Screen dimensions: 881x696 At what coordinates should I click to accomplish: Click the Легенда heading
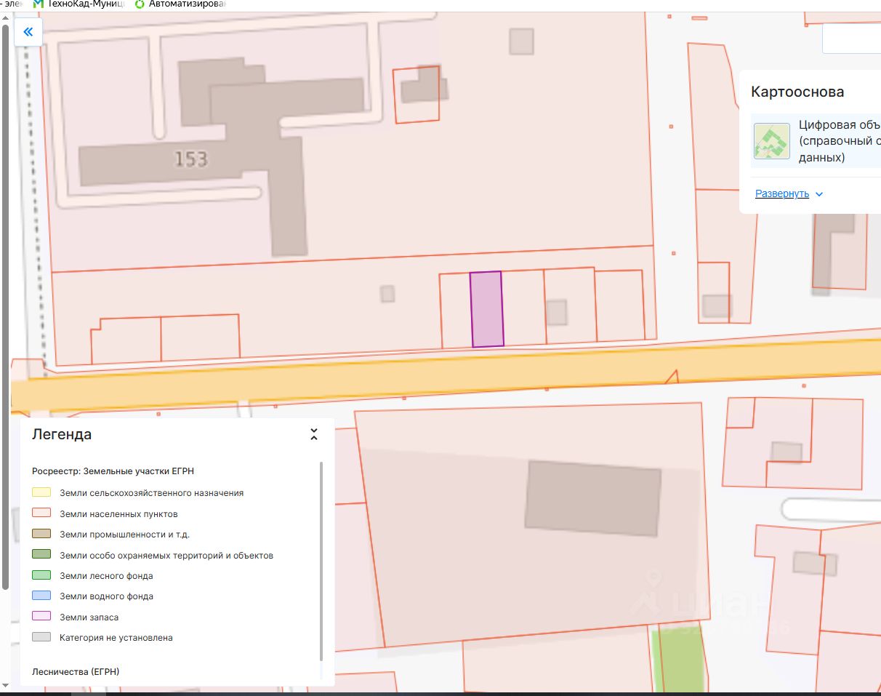pyautogui.click(x=62, y=435)
